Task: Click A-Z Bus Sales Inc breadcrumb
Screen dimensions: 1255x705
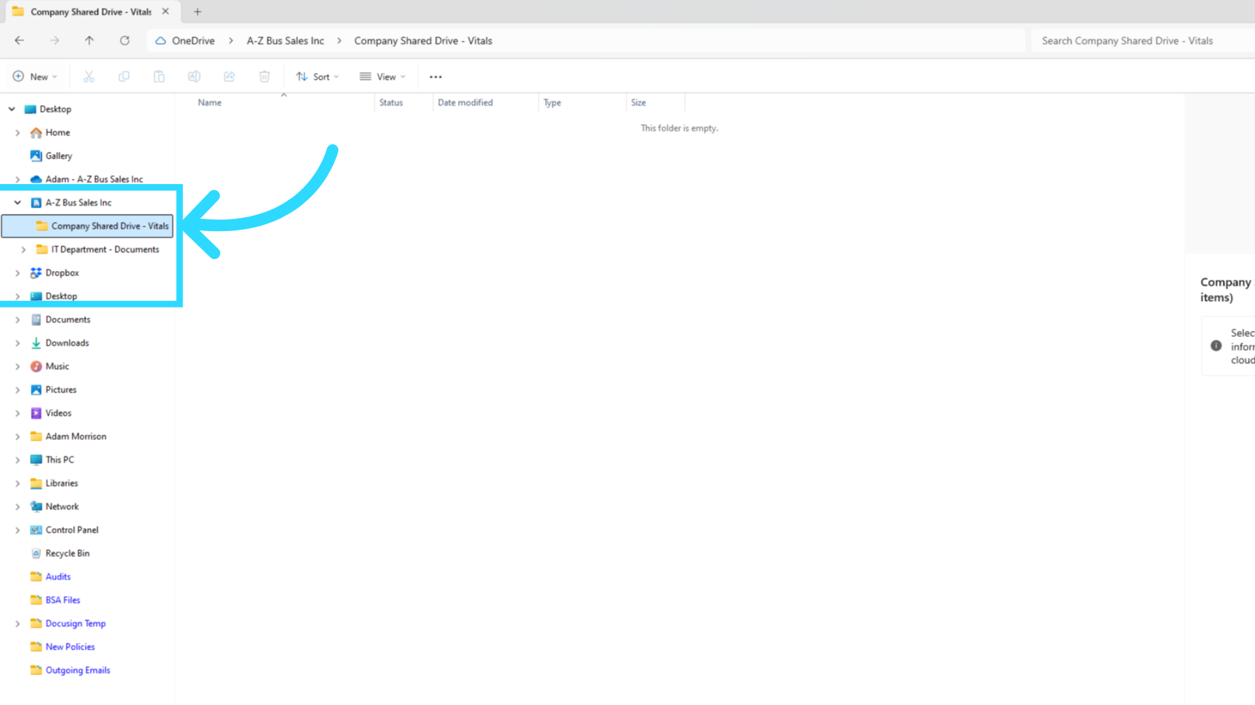Action: click(x=286, y=40)
